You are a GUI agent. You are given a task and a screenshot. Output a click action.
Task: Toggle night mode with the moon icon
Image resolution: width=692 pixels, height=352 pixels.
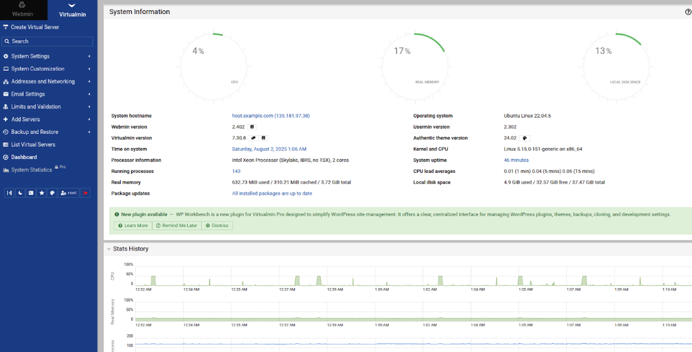[20, 193]
